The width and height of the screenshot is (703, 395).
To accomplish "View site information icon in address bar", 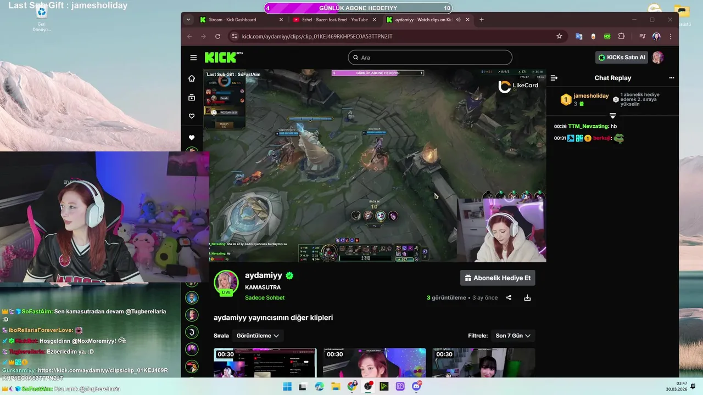I will pos(235,36).
